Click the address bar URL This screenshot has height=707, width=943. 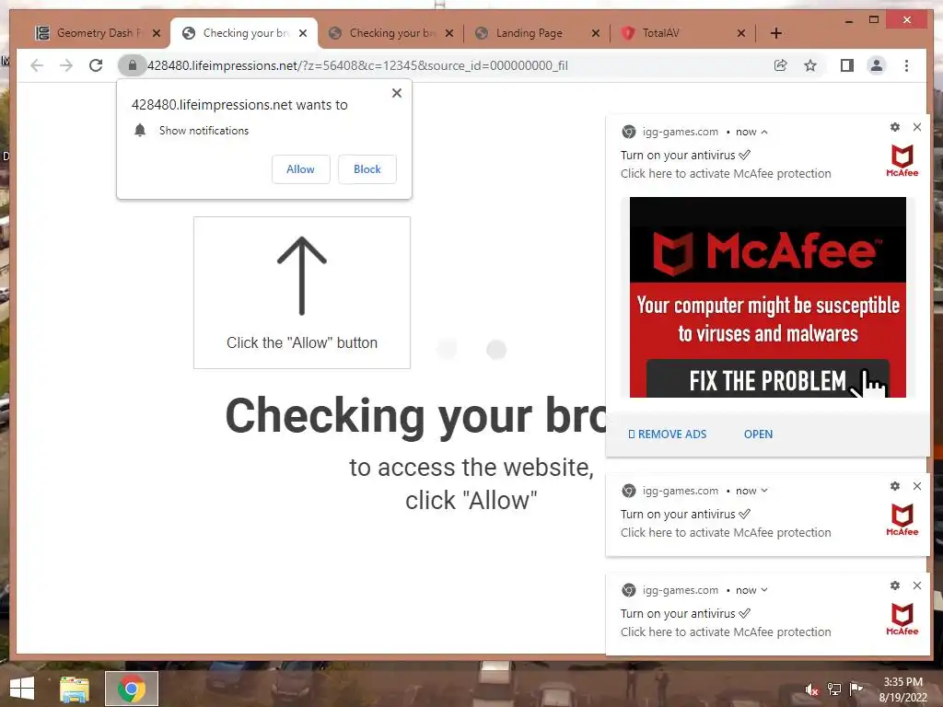357,65
